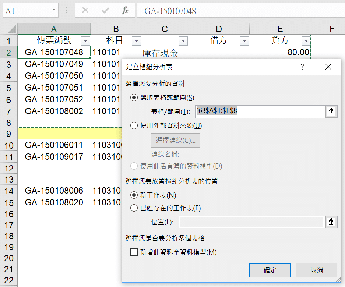Click the 位置 input field
Screen dimensions: 345x287
(x=252, y=222)
